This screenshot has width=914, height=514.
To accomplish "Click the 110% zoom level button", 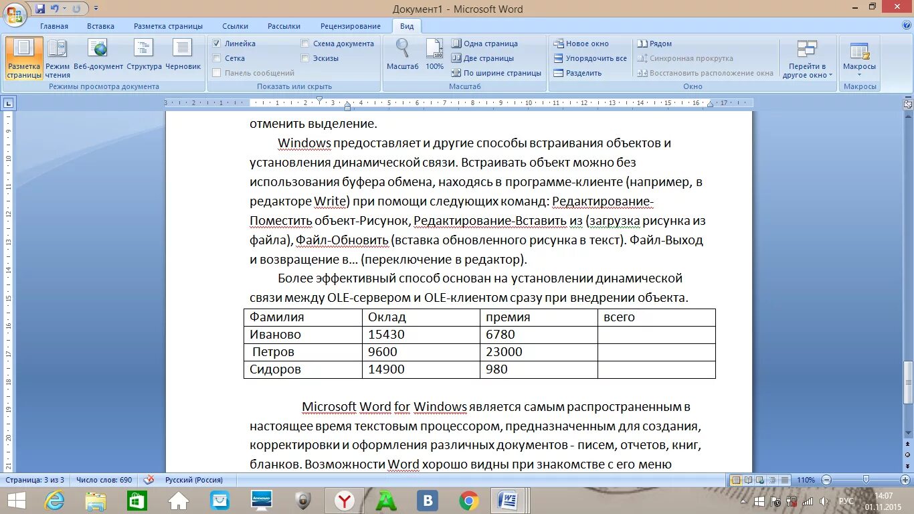I will pyautogui.click(x=807, y=480).
